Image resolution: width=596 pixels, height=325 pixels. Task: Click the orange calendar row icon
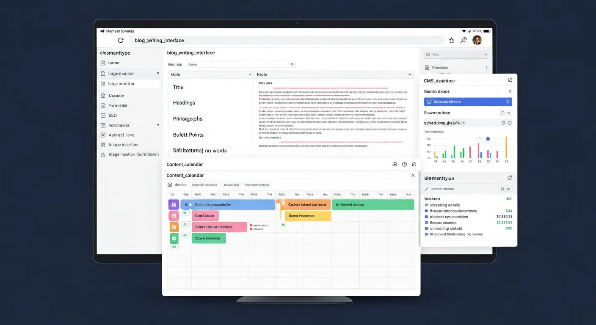click(x=174, y=227)
